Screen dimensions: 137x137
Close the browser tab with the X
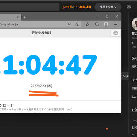coord(18,17)
